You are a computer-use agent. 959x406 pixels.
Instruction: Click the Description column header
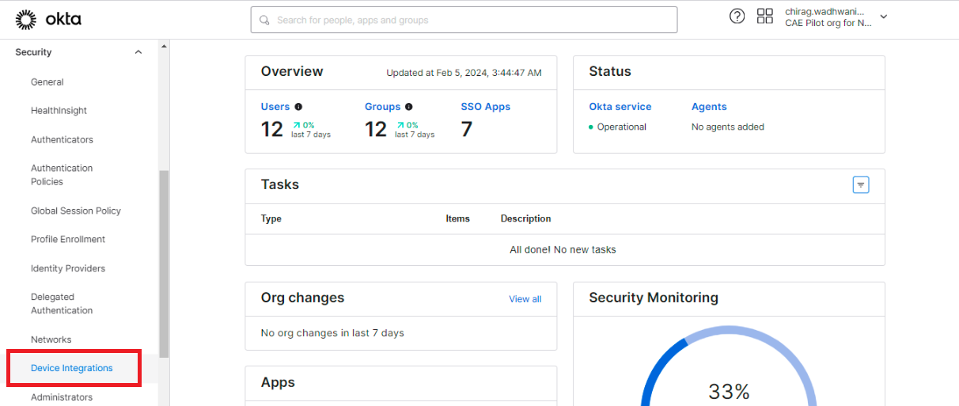tap(526, 218)
